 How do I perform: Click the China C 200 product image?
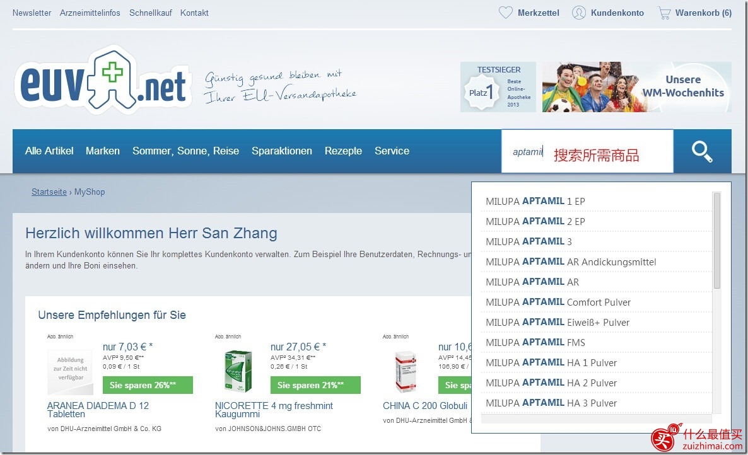click(406, 372)
